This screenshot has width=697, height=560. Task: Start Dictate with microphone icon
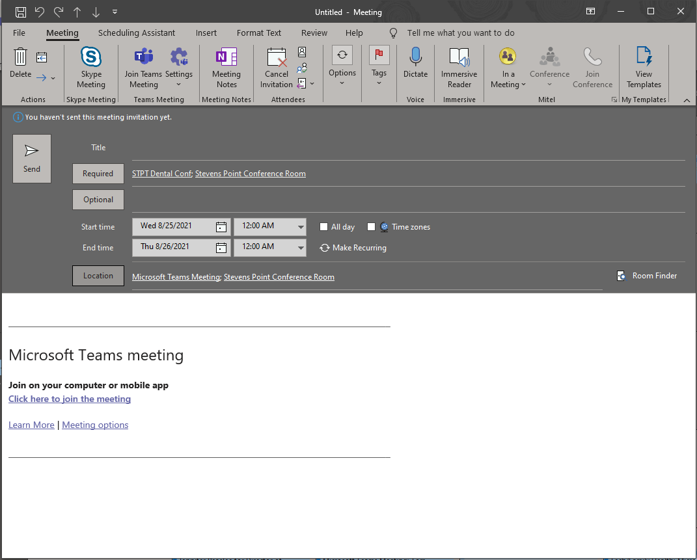tap(416, 62)
